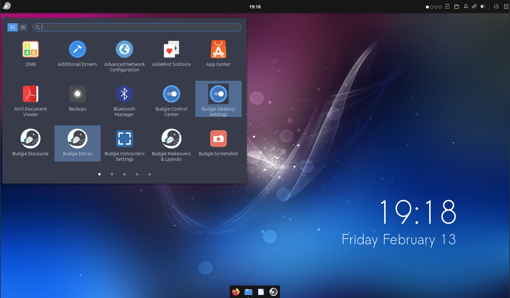Open the volume control in the panel
Screen dimensions: 510x298
483,6
